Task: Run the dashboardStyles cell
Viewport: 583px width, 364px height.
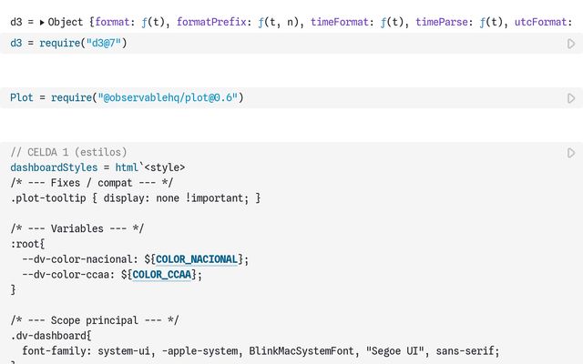Action: (571, 153)
